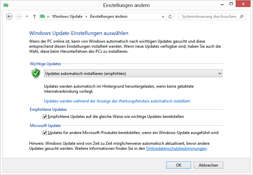Viewport: 253px width, 175px height.
Task: Click the back navigation arrow
Action: pyautogui.click(x=9, y=16)
